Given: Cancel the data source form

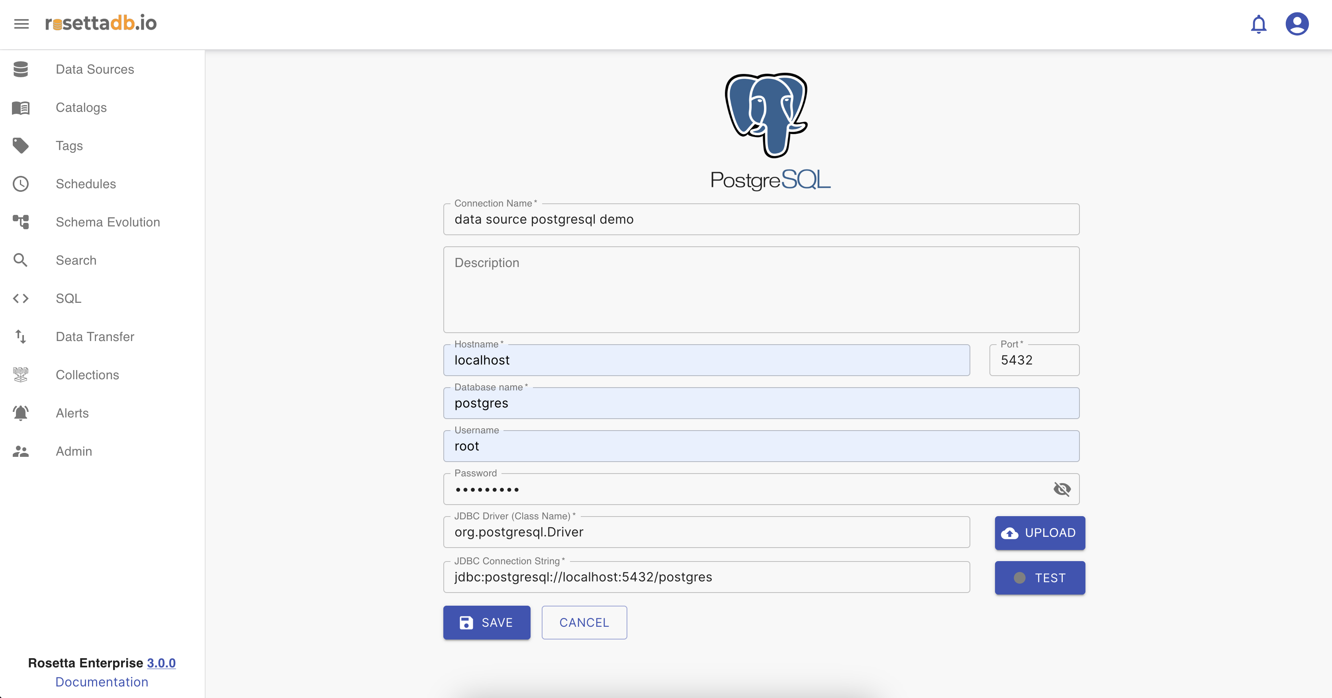Looking at the screenshot, I should point(584,622).
